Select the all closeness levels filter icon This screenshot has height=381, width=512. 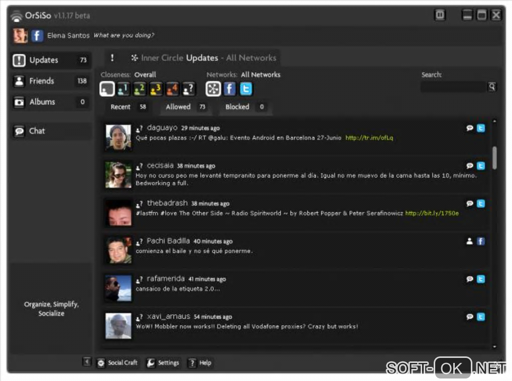107,89
